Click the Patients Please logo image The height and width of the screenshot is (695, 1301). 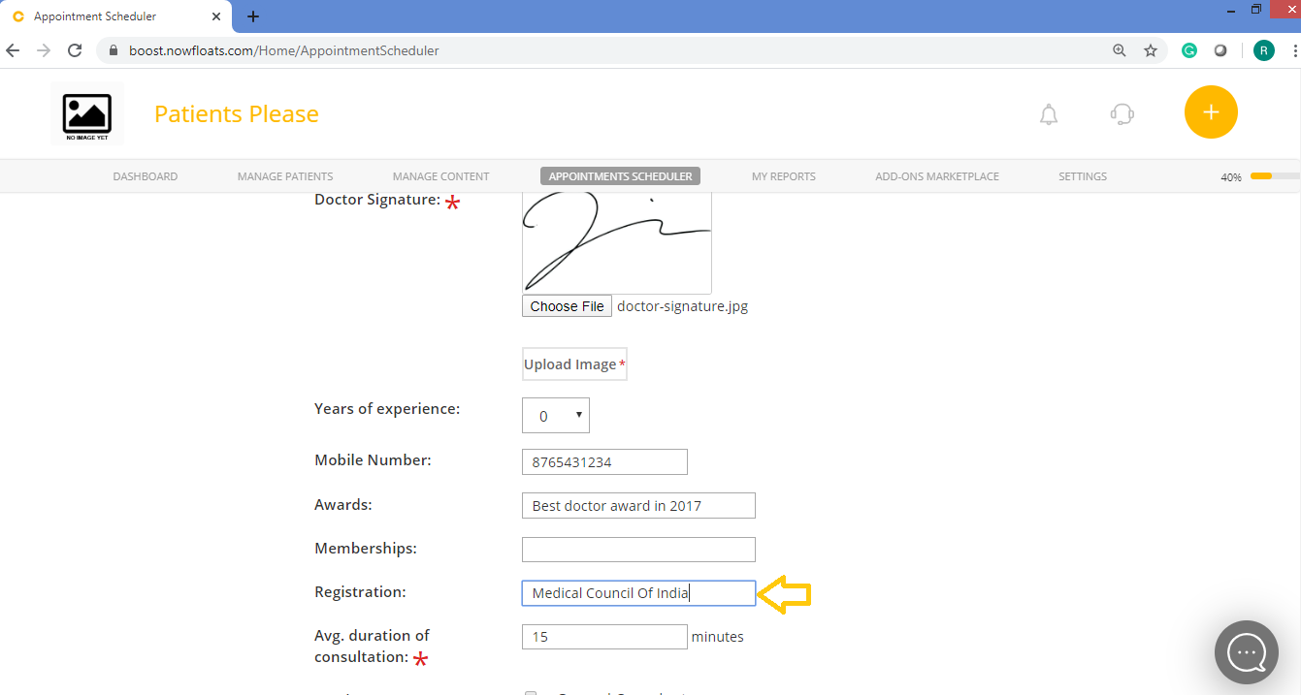86,112
